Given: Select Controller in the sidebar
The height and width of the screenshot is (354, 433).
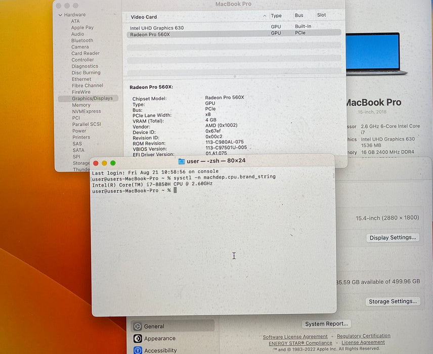Looking at the screenshot, I should pos(82,60).
